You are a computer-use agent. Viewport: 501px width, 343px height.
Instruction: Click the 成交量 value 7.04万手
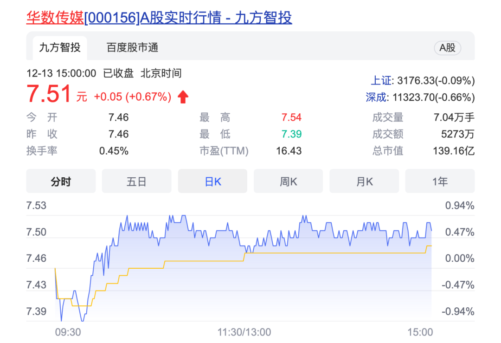[x=454, y=117]
